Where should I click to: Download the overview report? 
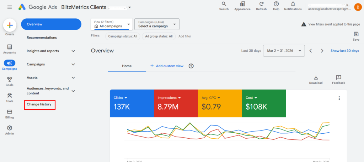316,78
